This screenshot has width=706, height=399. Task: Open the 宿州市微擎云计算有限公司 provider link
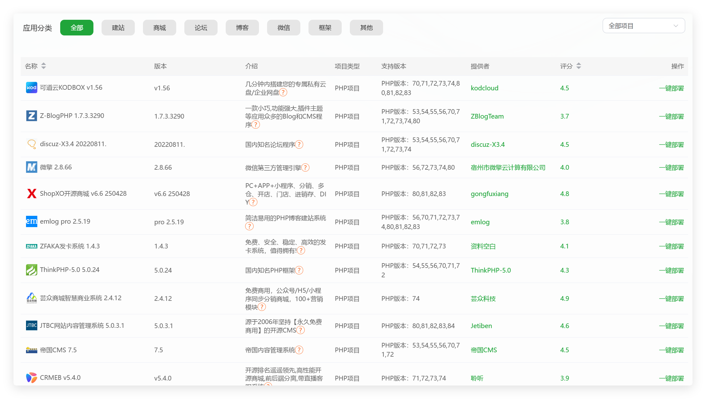click(508, 168)
